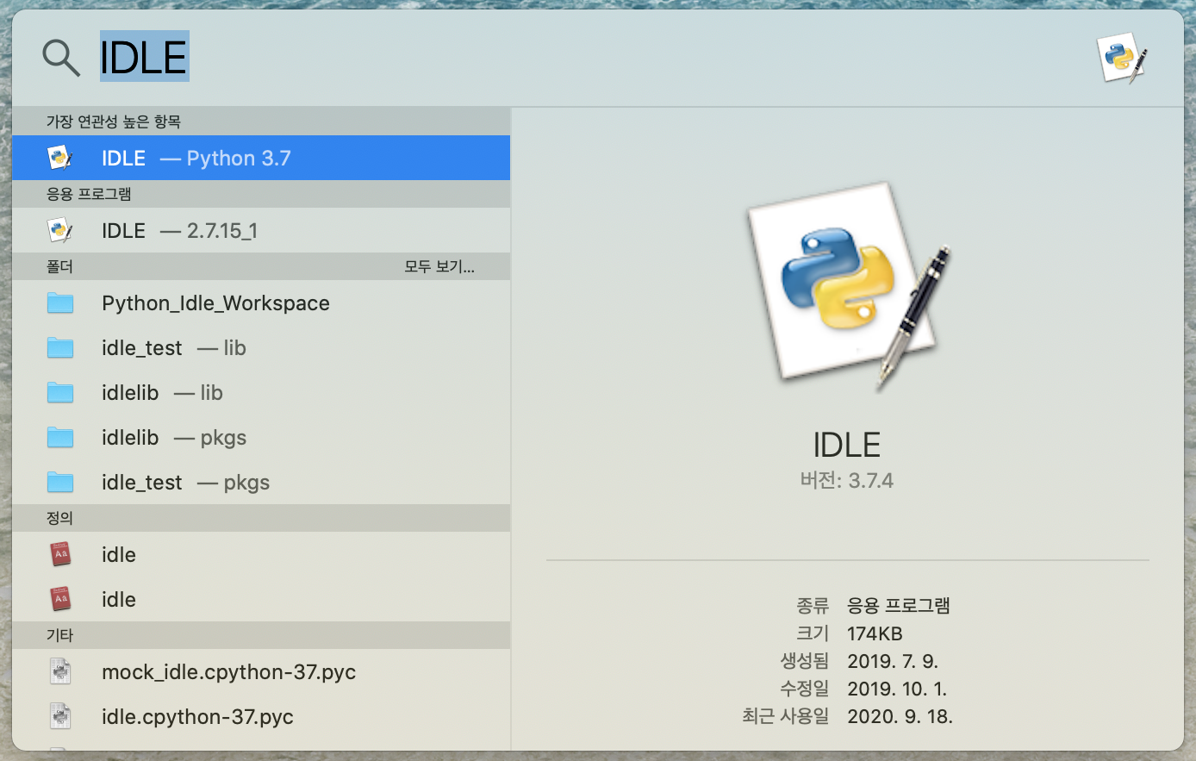Click the small IDLE icon in the search bar
This screenshot has width=1196, height=761.
[x=1123, y=58]
